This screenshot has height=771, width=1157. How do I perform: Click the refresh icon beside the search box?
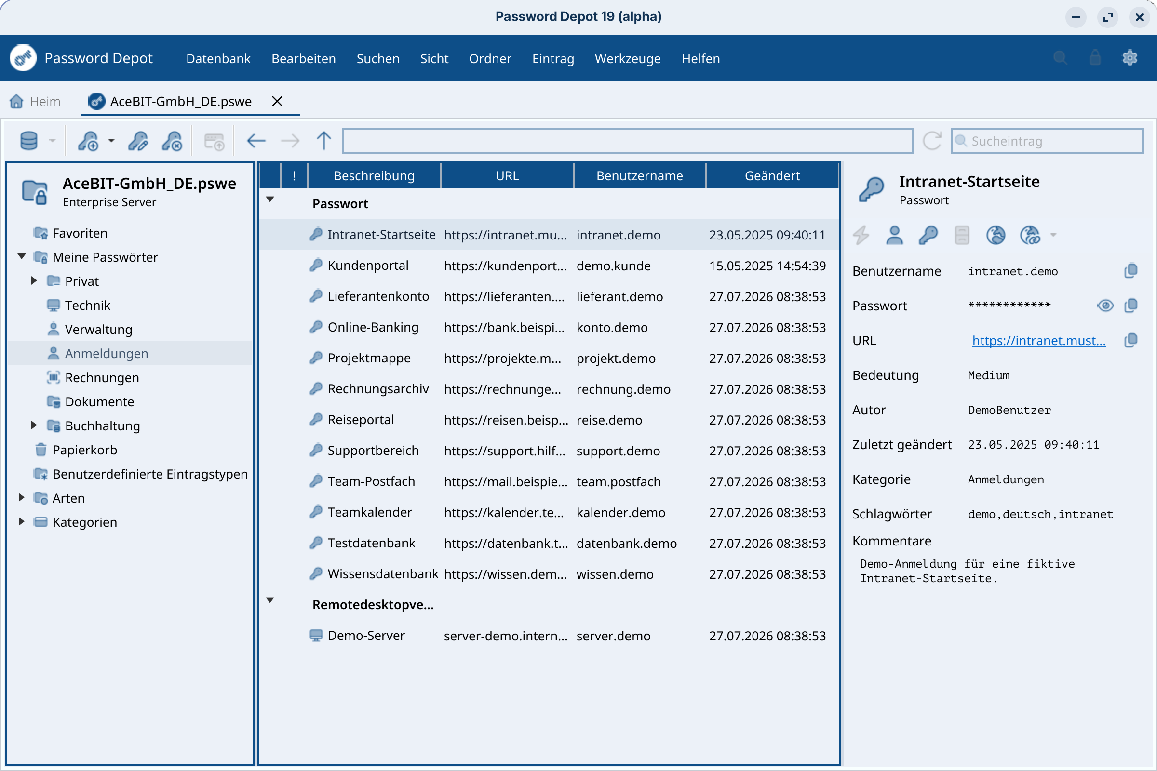pyautogui.click(x=932, y=141)
